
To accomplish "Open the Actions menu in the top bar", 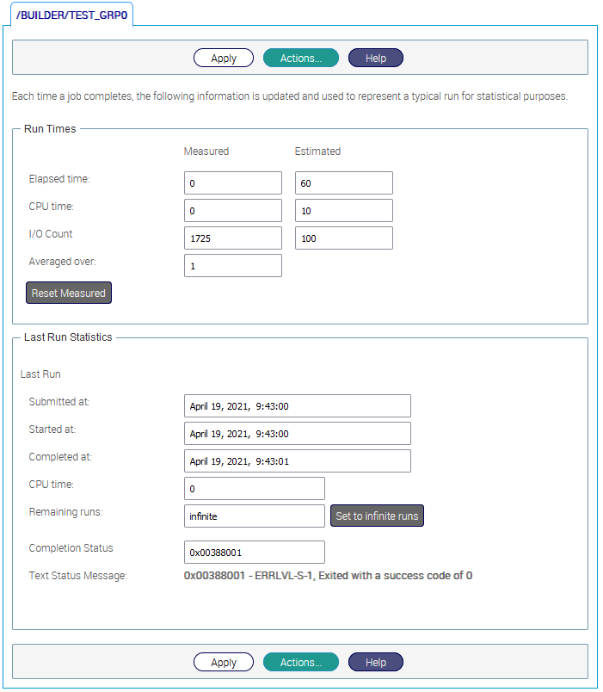I will 301,59.
